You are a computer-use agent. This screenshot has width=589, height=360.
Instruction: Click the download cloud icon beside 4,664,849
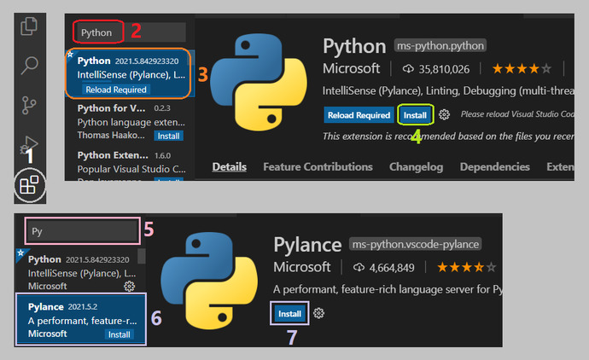click(359, 267)
